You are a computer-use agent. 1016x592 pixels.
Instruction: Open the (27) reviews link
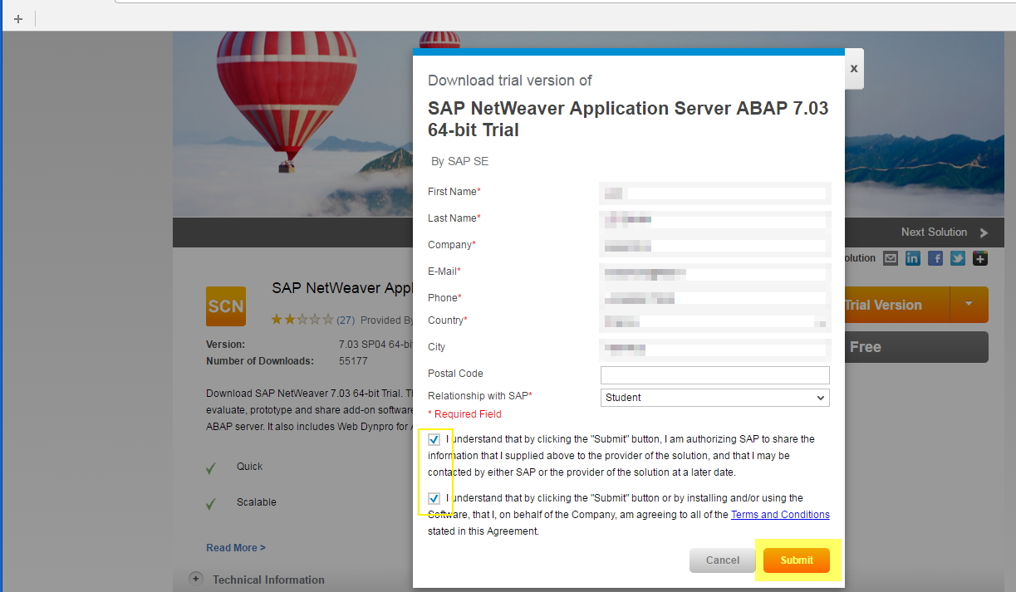click(345, 320)
